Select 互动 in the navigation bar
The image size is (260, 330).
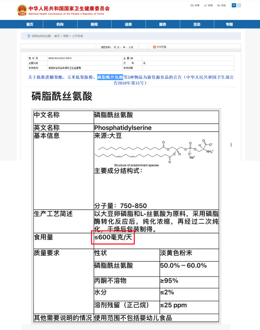(197, 24)
